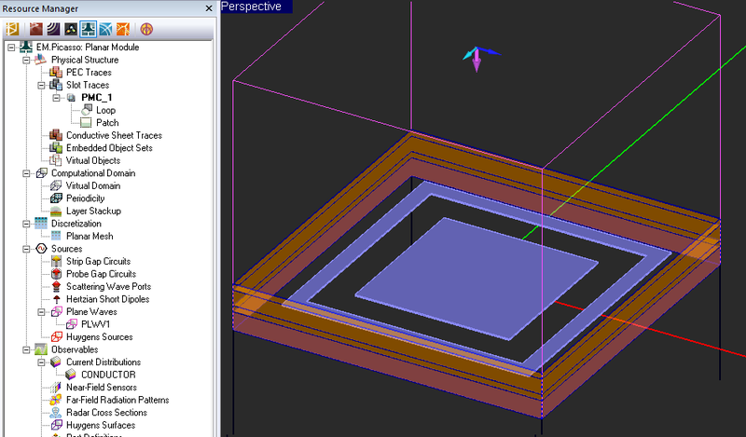Click the Radar Cross Sections icon
746x437 pixels.
[57, 413]
